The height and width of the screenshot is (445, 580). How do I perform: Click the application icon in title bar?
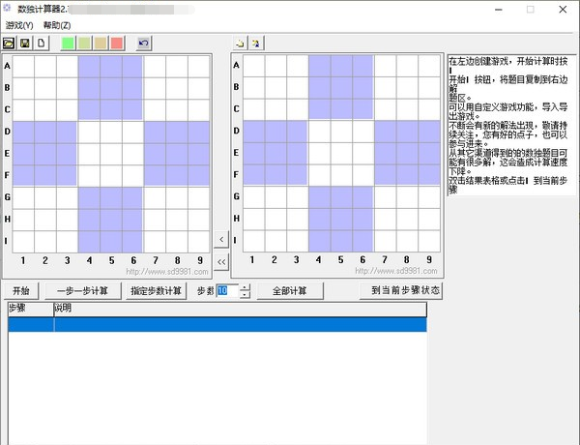tap(7, 8)
